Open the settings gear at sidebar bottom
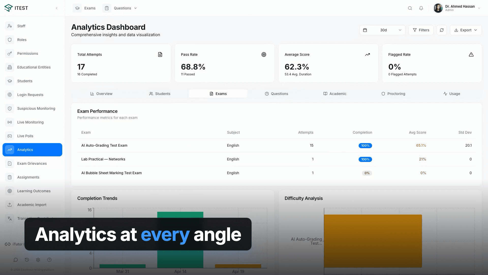This screenshot has width=488, height=275. pyautogui.click(x=38, y=260)
